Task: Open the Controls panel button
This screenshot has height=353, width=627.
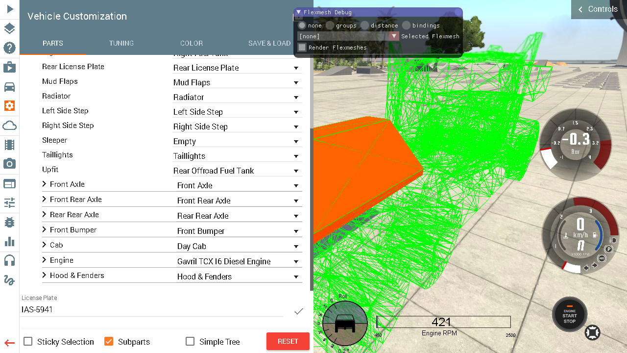Action: pyautogui.click(x=599, y=9)
